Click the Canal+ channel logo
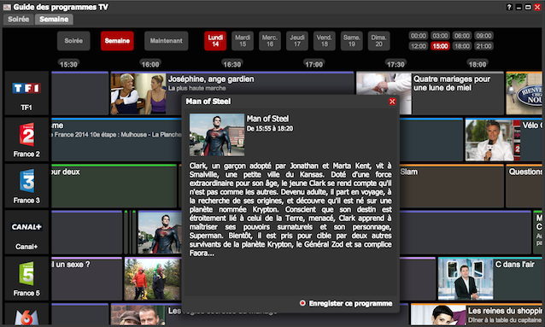This screenshot has width=545, height=327. tap(26, 227)
